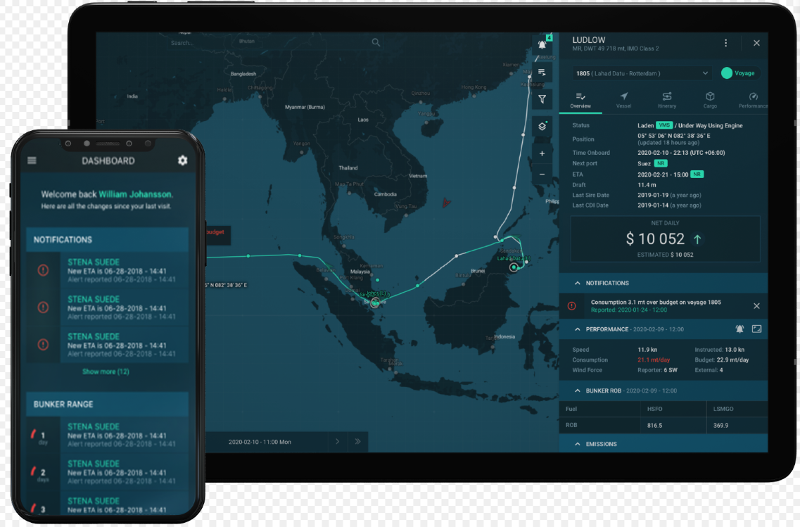Image resolution: width=800 pixels, height=527 pixels.
Task: Switch to the Itinerary tab
Action: click(x=667, y=101)
